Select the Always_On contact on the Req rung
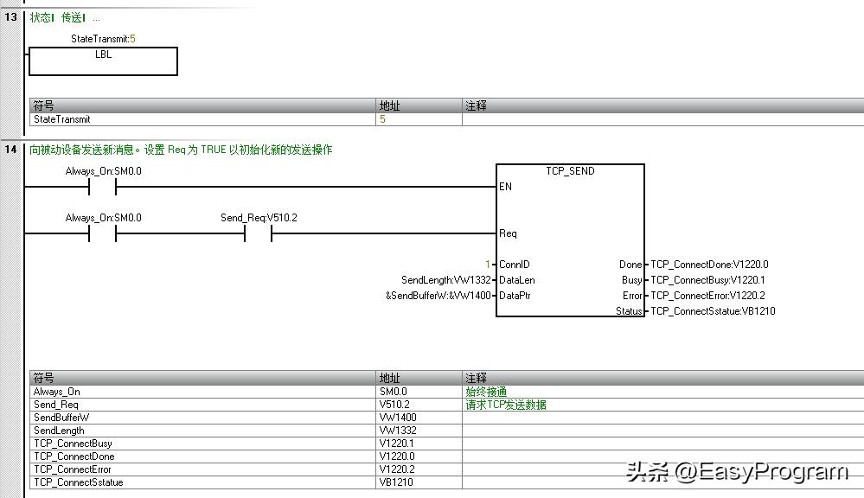The width and height of the screenshot is (864, 498). tap(103, 233)
